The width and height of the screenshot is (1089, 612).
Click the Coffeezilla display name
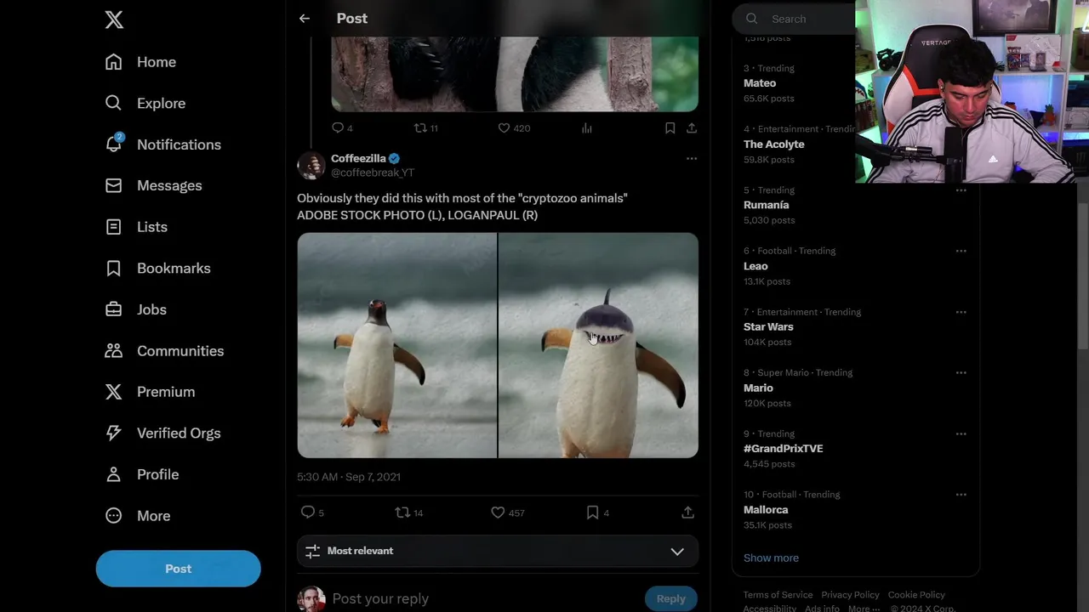(358, 158)
